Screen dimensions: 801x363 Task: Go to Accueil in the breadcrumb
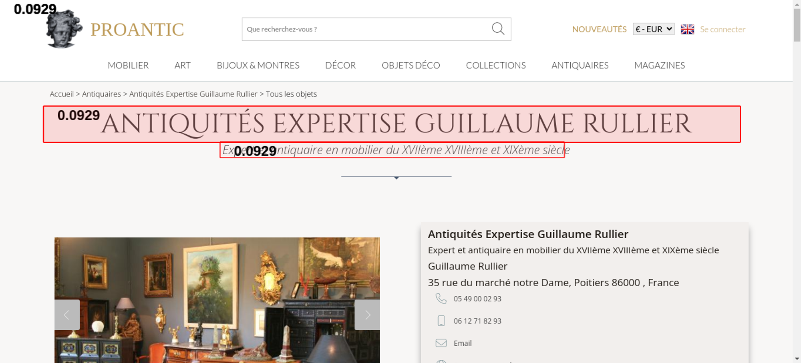(62, 94)
